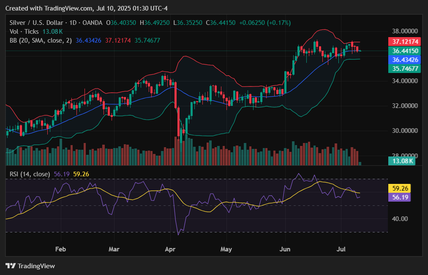
Task: Select the RSI (14, close) indicator label
Action: pos(30,174)
